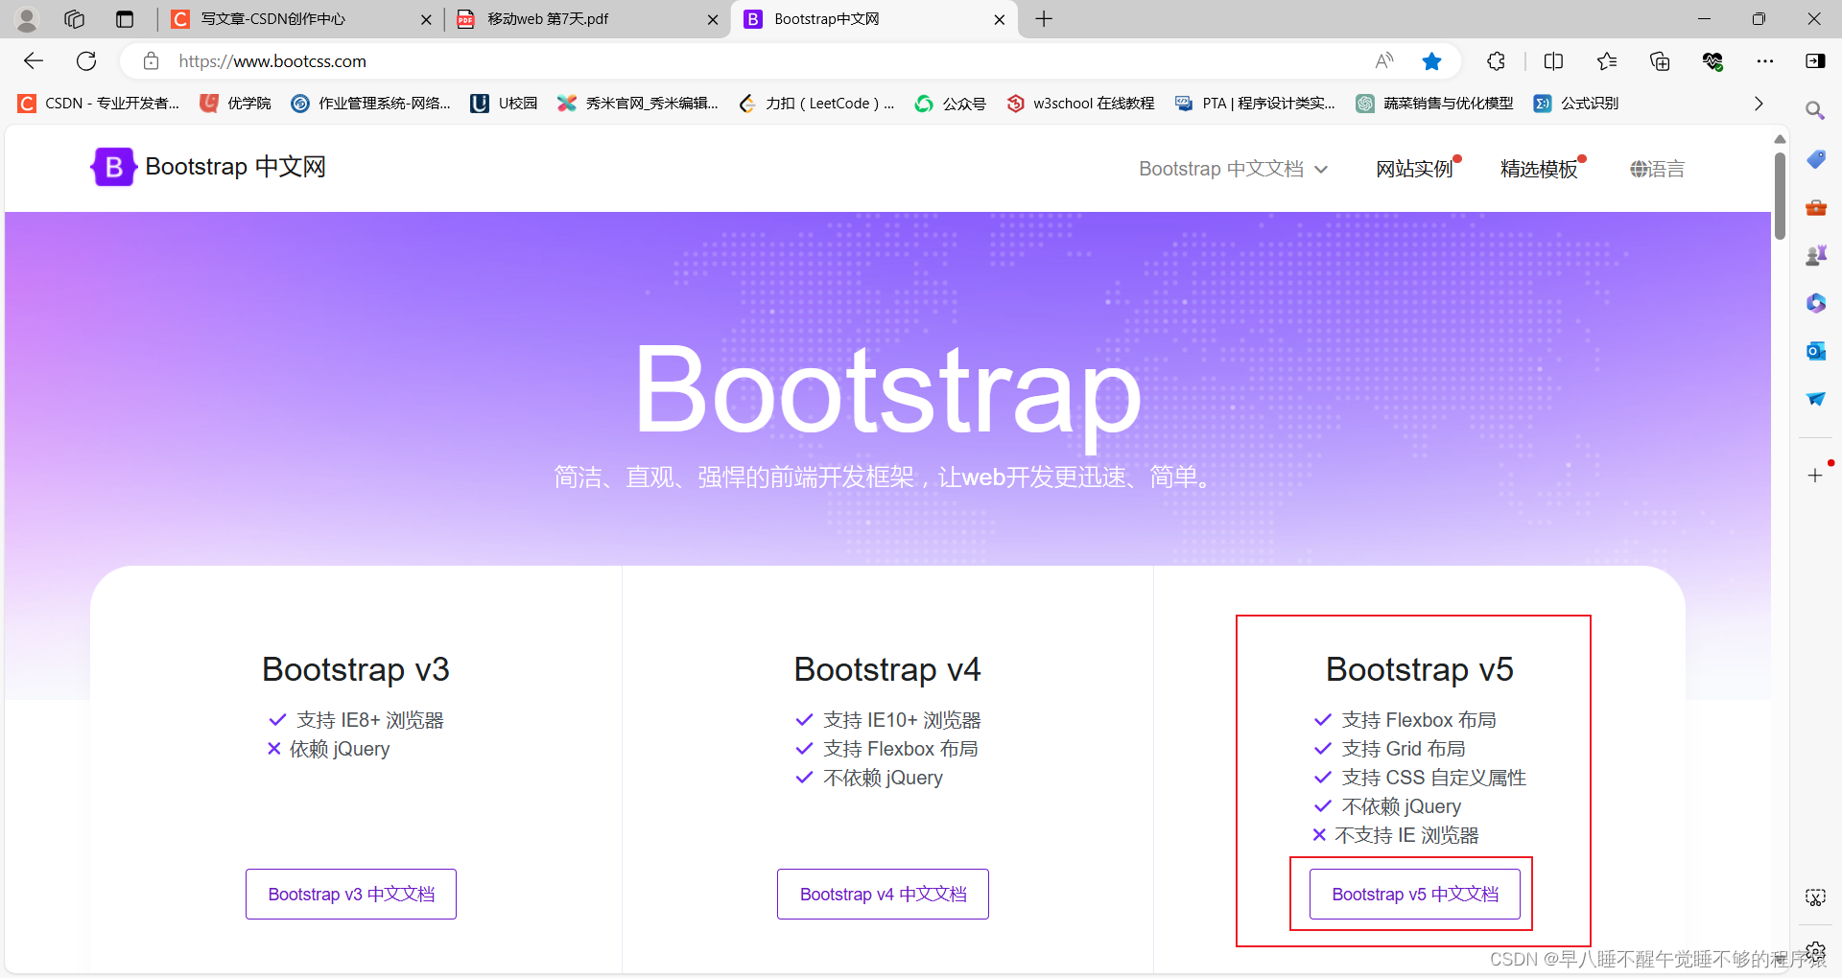Open the shopping panel in the sidebar
This screenshot has width=1842, height=978.
1816,159
